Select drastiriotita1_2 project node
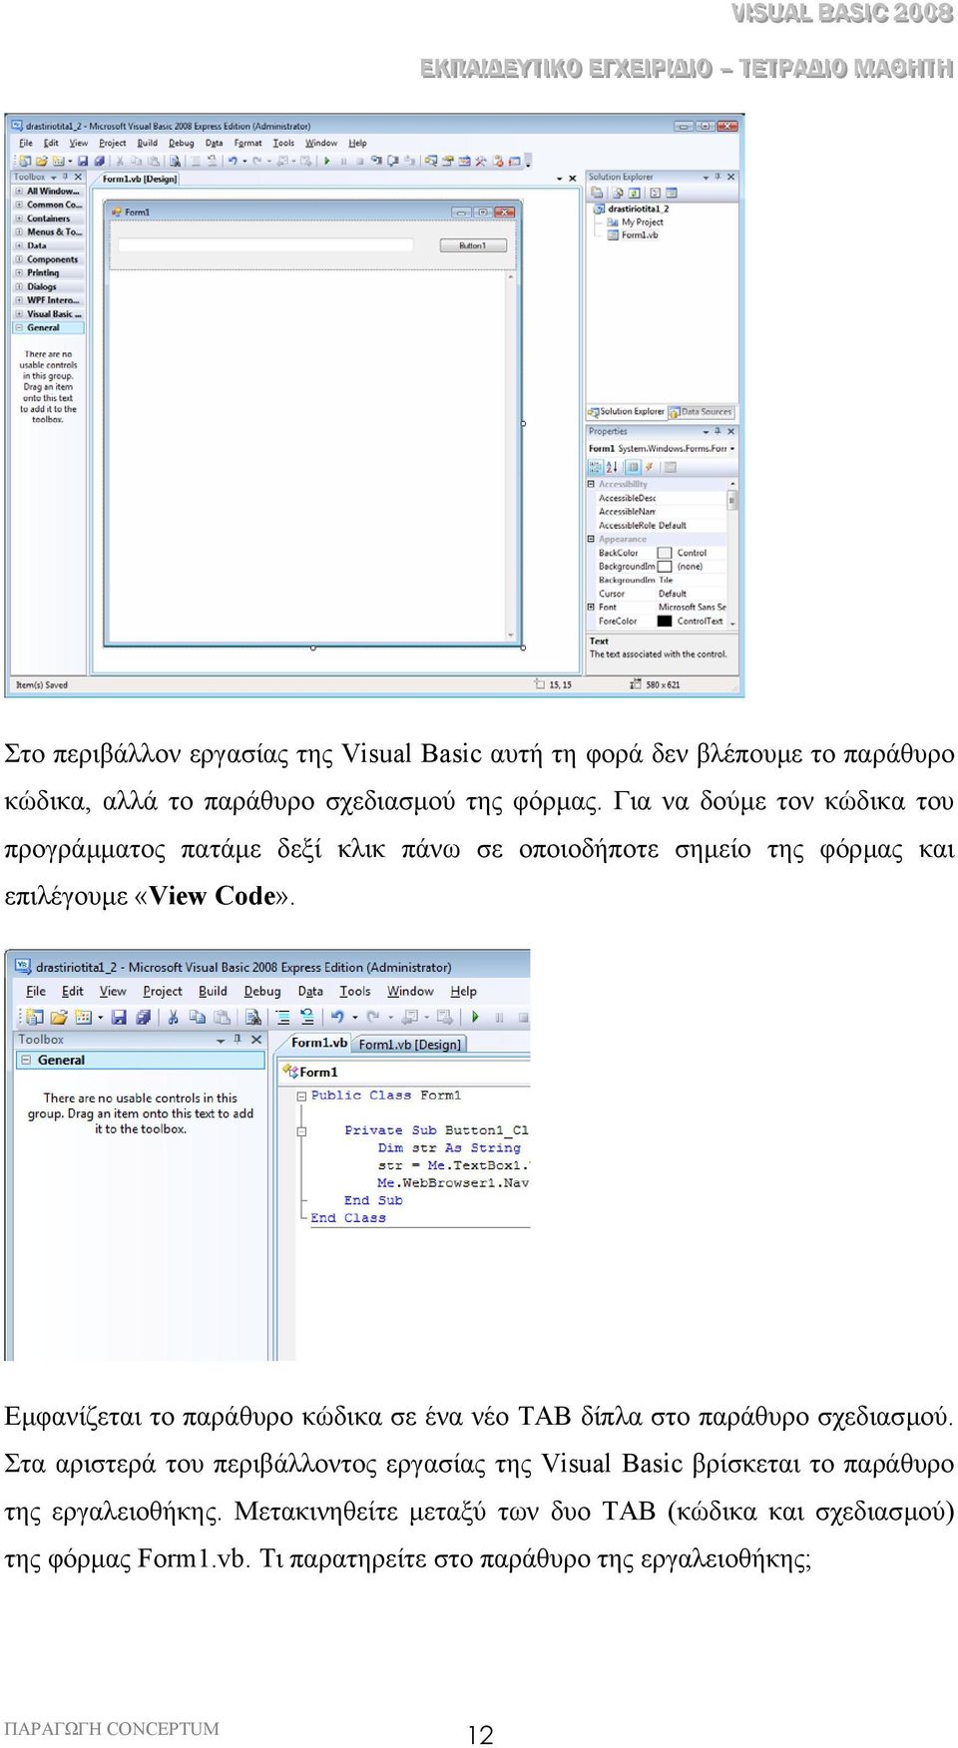Viewport: 958px width, 1748px height. (631, 209)
